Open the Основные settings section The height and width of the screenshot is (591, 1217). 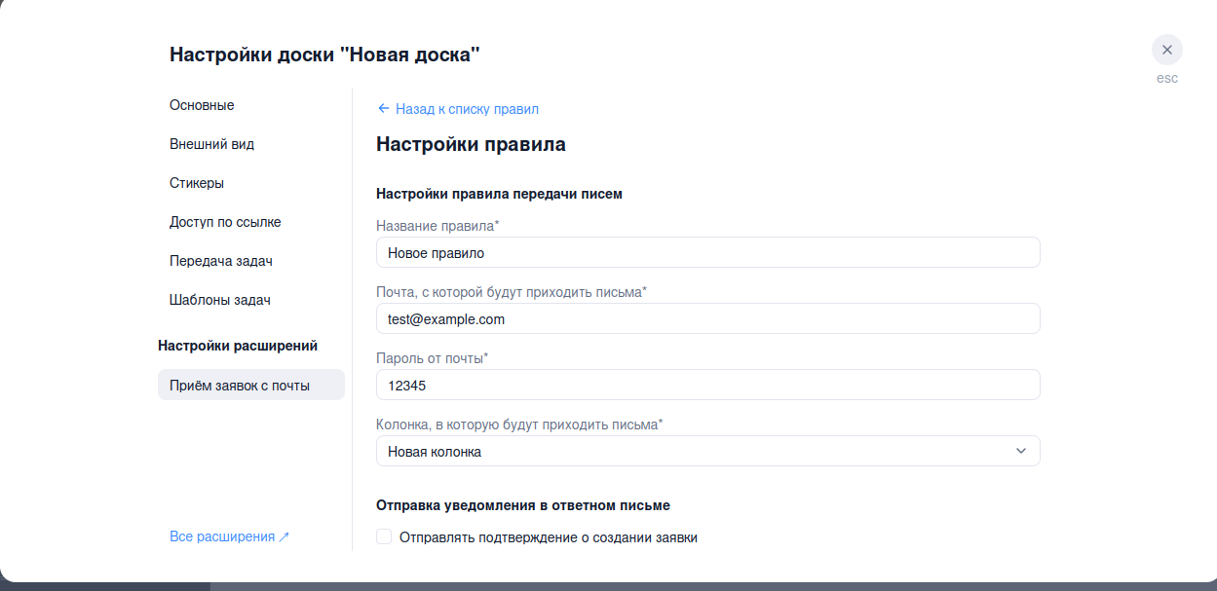(x=202, y=105)
